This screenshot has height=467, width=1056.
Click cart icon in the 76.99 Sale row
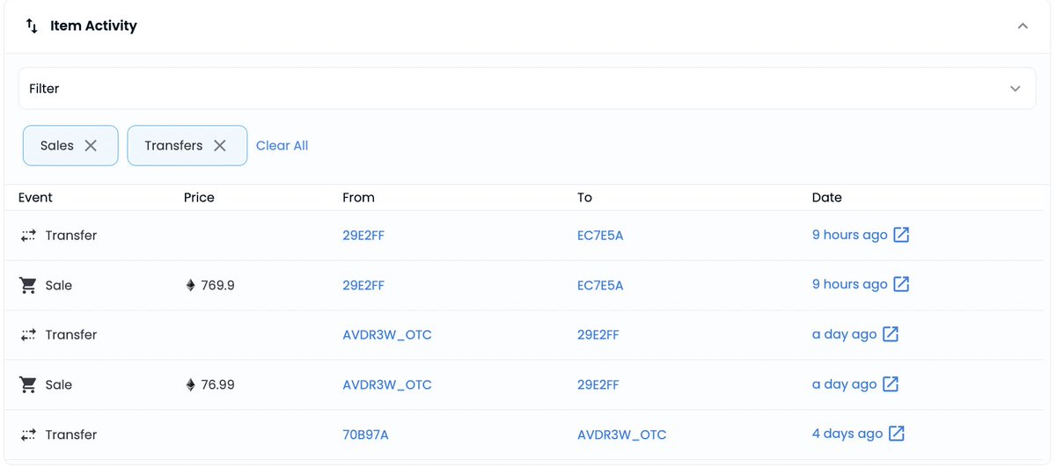28,385
